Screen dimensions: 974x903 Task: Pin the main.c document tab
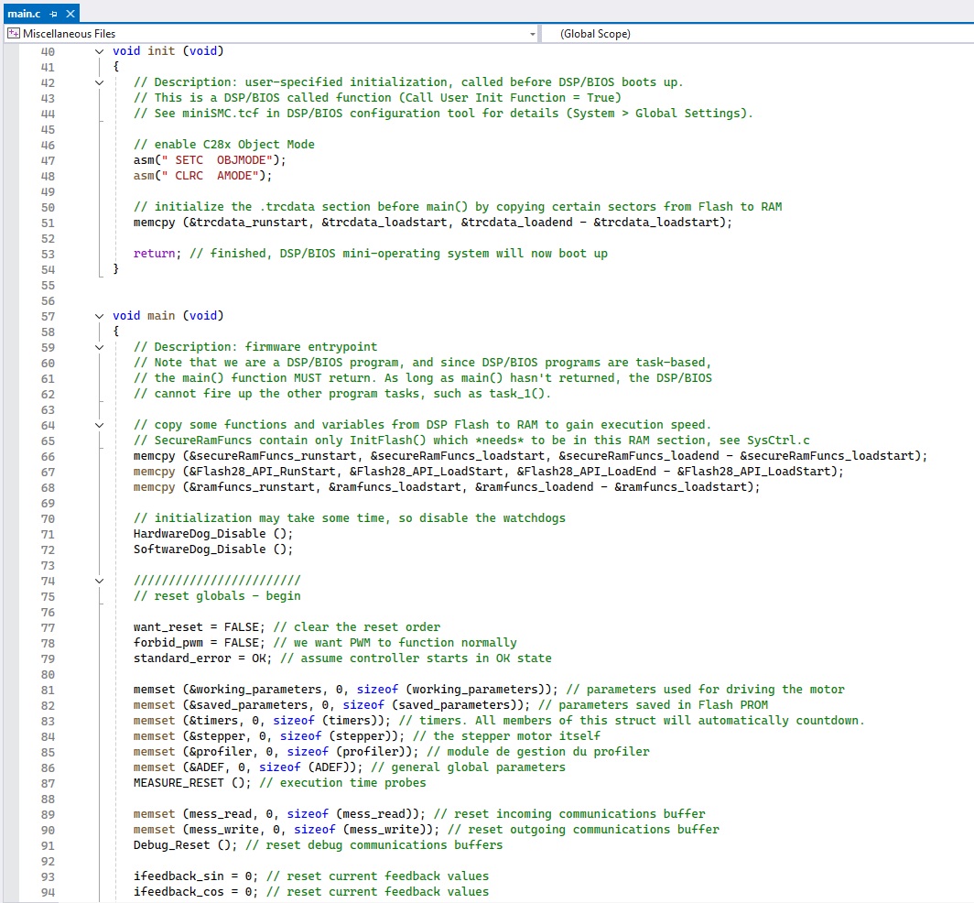pyautogui.click(x=53, y=14)
